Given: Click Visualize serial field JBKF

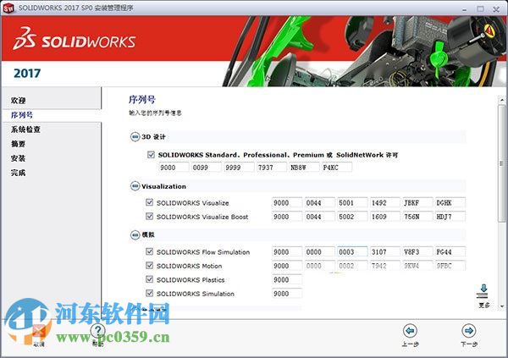Looking at the screenshot, I should coord(418,203).
